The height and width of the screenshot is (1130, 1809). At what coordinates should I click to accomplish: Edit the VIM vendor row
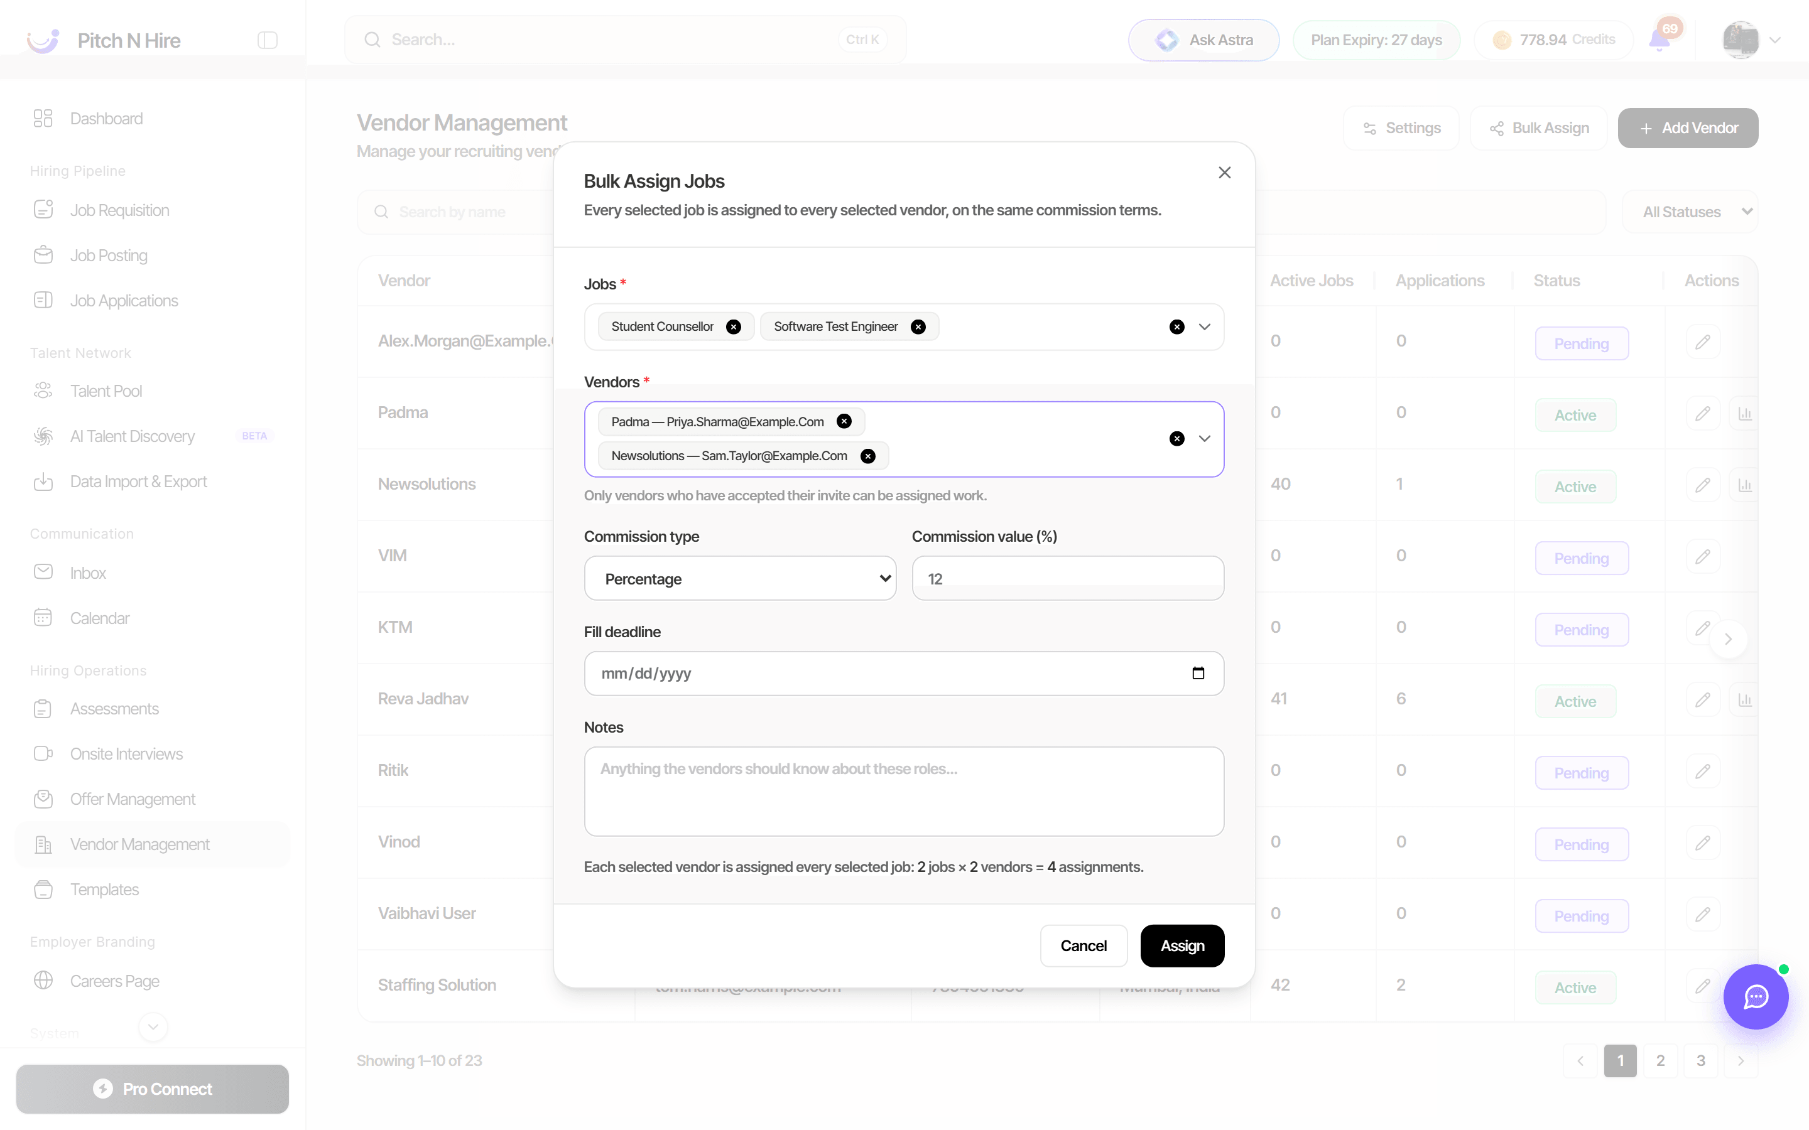point(1703,557)
